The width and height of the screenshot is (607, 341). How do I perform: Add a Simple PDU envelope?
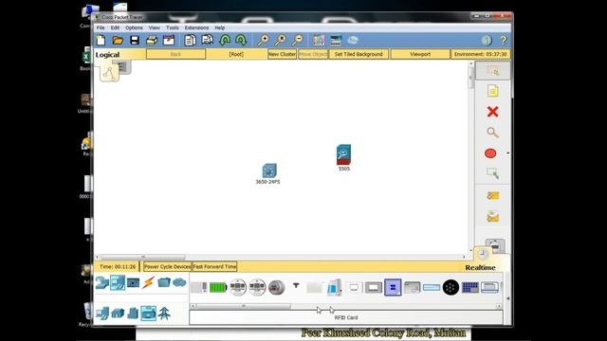[x=493, y=196]
